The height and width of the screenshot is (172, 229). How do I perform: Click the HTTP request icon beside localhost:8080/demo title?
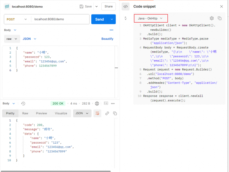[x=7, y=7]
